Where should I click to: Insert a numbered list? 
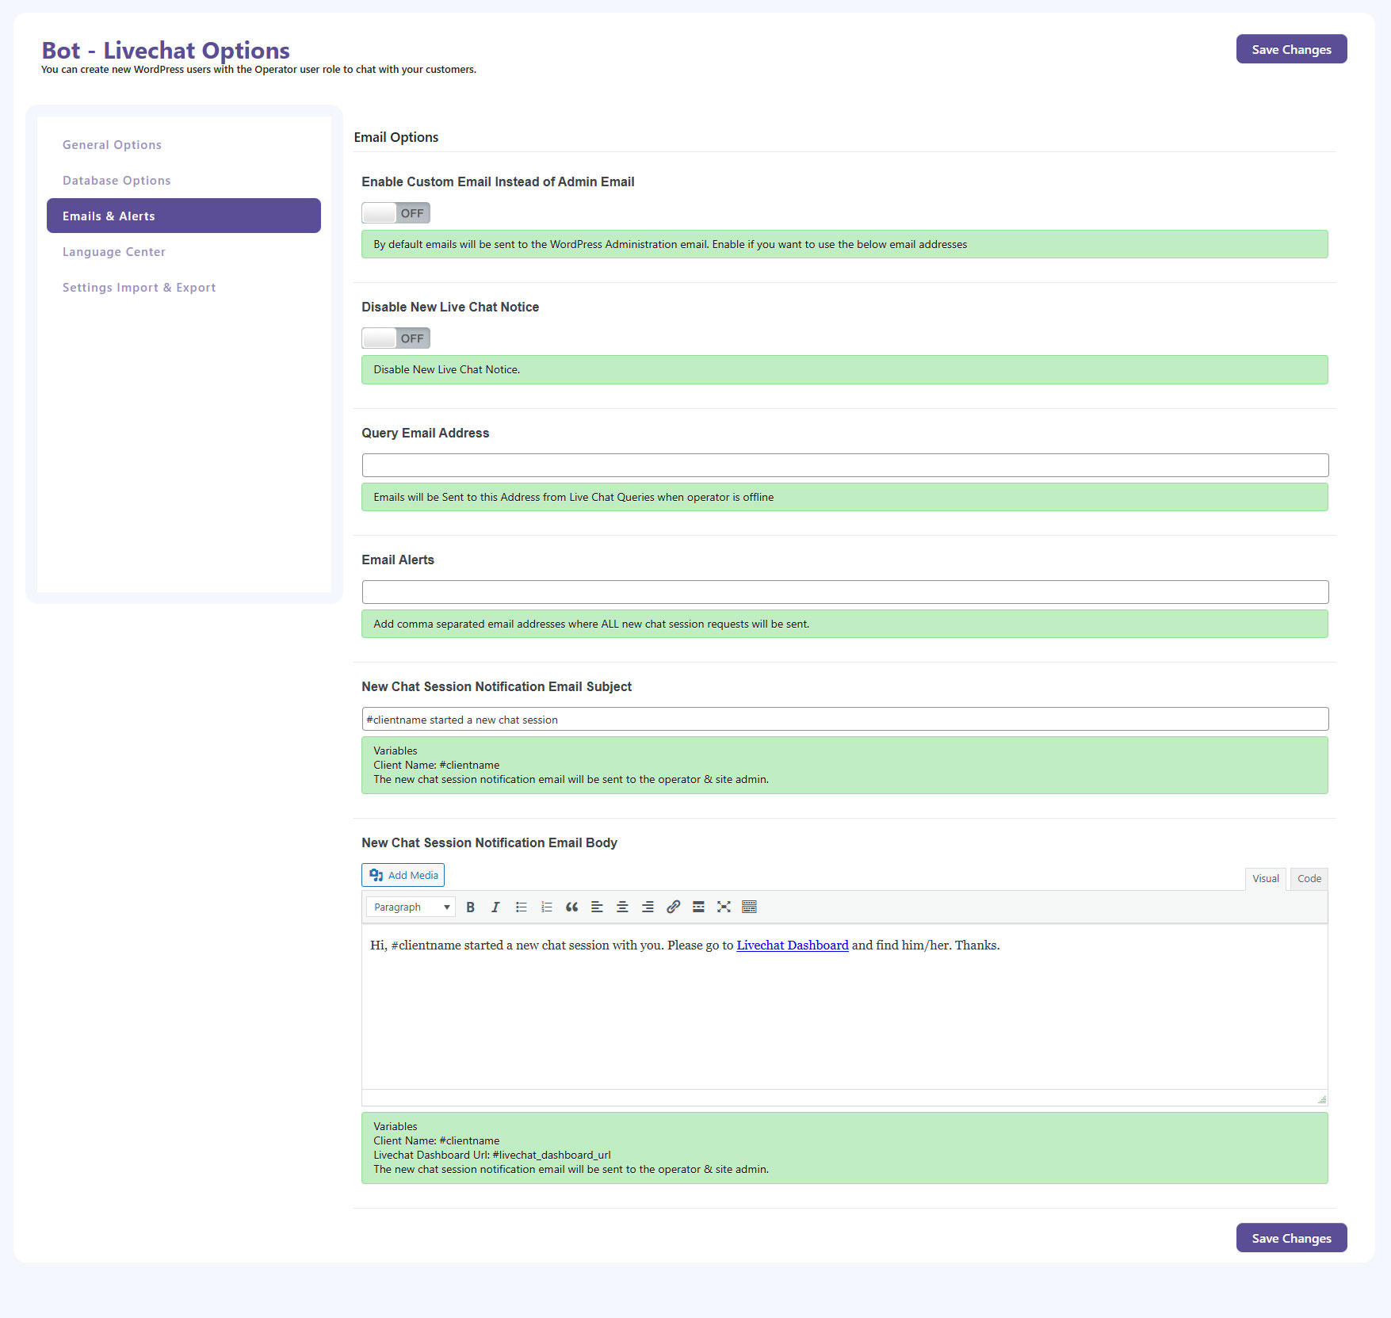pos(546,907)
